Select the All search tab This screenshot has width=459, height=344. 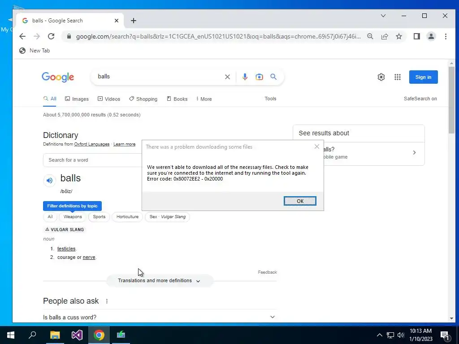[x=50, y=99]
